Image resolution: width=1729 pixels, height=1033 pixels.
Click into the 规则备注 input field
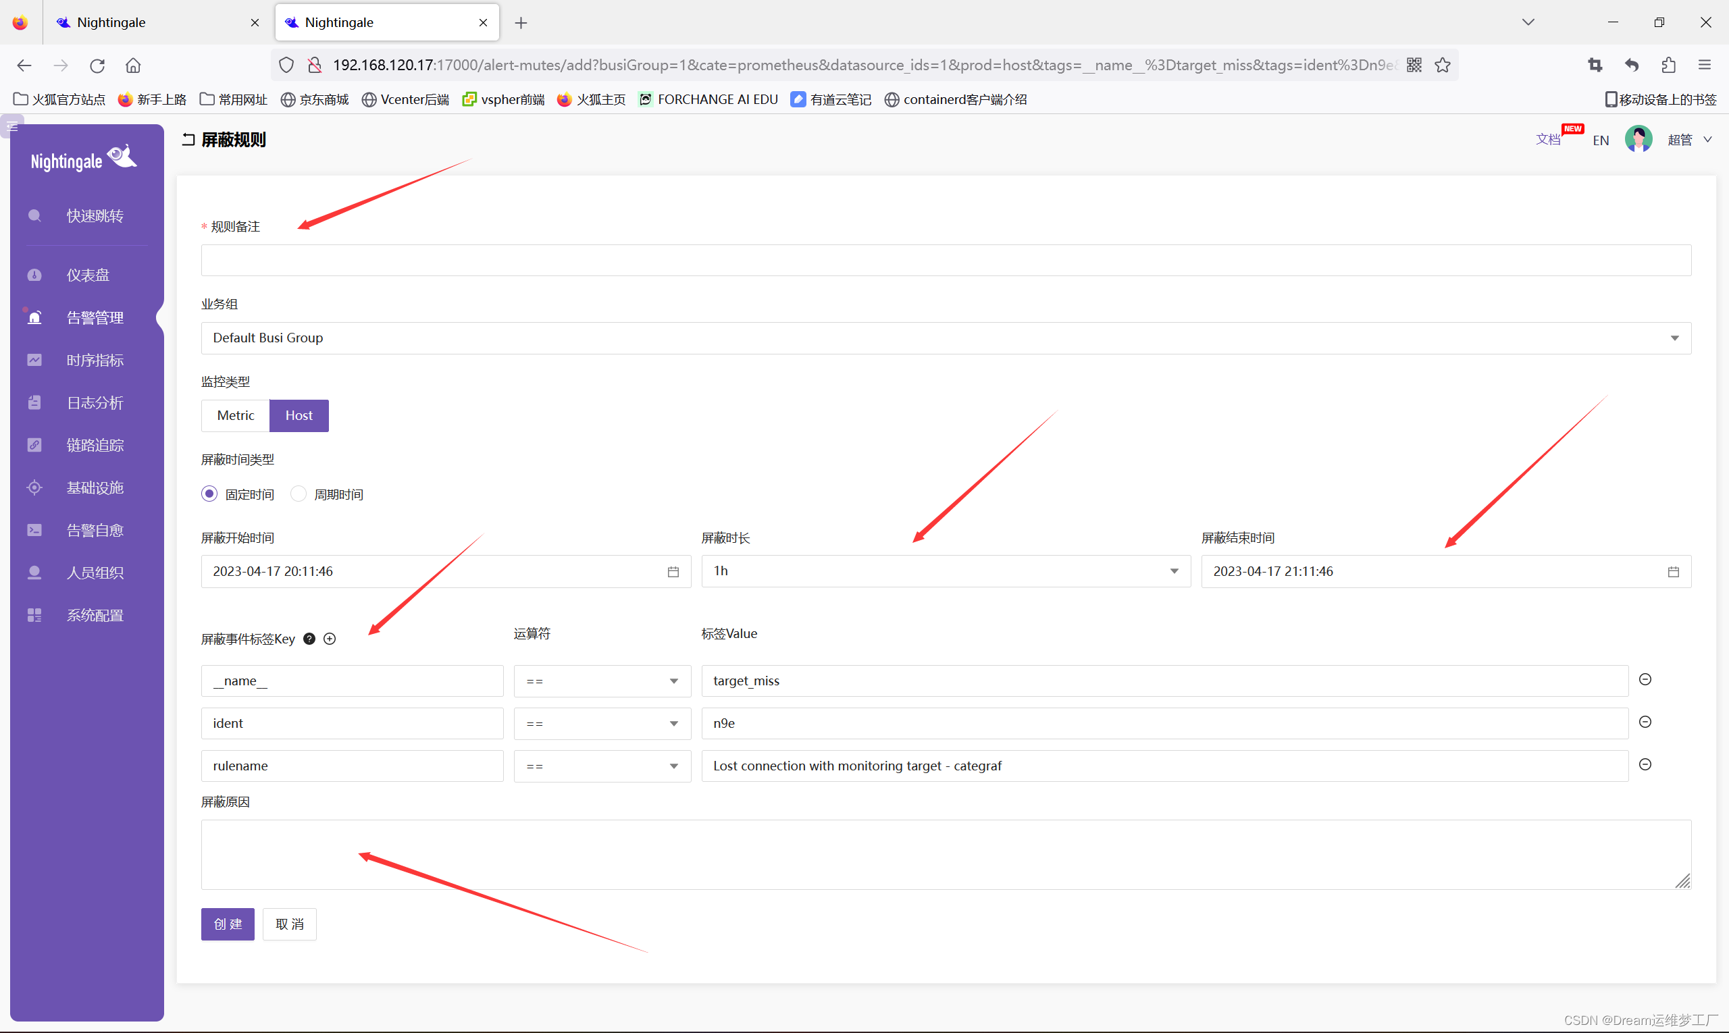pos(946,261)
